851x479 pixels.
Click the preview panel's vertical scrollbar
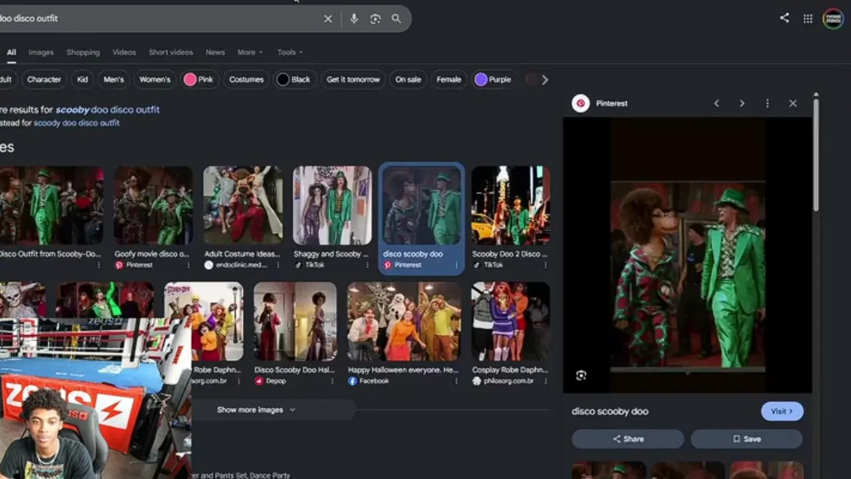coord(816,154)
